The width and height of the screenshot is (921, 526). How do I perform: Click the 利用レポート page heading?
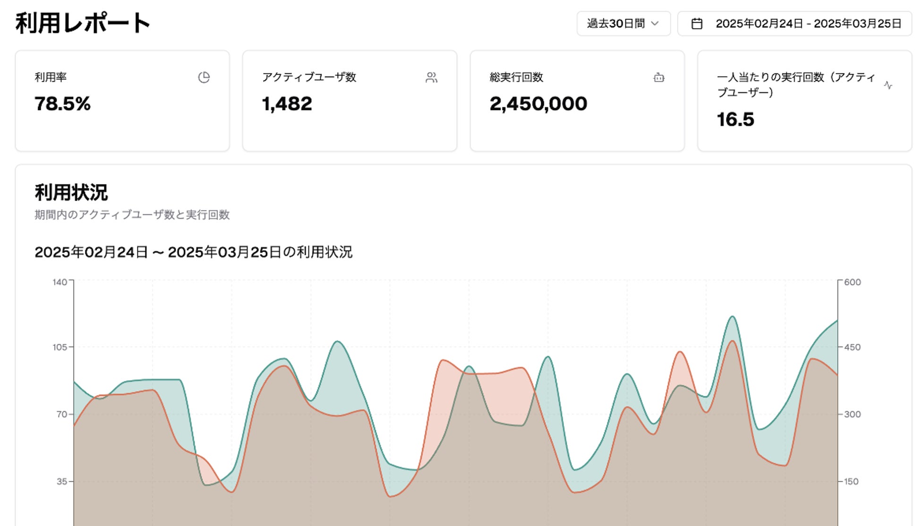click(83, 23)
